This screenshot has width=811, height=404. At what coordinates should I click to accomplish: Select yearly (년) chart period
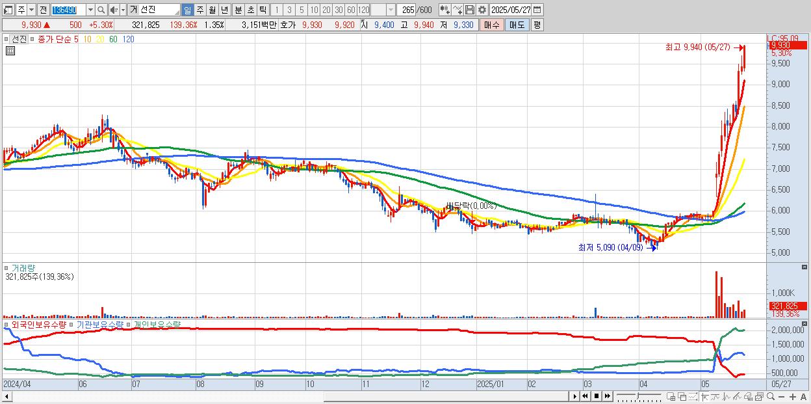(224, 10)
